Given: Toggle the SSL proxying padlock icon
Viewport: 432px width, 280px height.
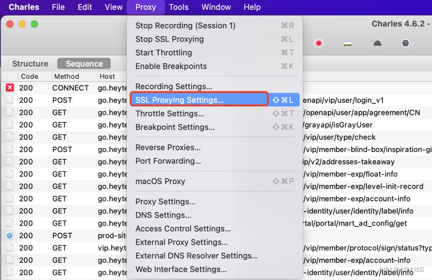Looking at the screenshot, I should click(347, 43).
